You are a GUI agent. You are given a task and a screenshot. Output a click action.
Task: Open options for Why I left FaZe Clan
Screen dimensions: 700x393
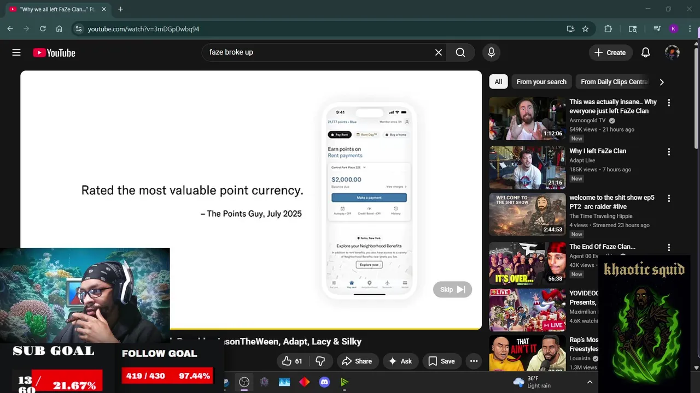click(x=668, y=152)
